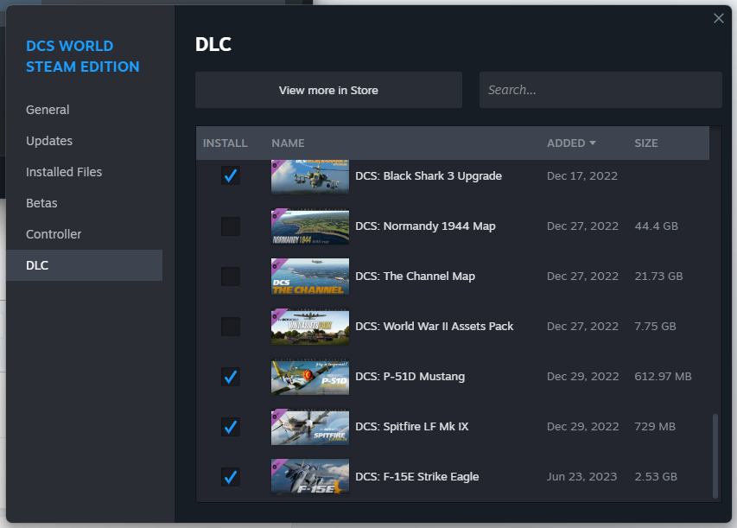Select the Spitfire LF Mk IX thumbnail
This screenshot has width=737, height=528.
[x=310, y=427]
